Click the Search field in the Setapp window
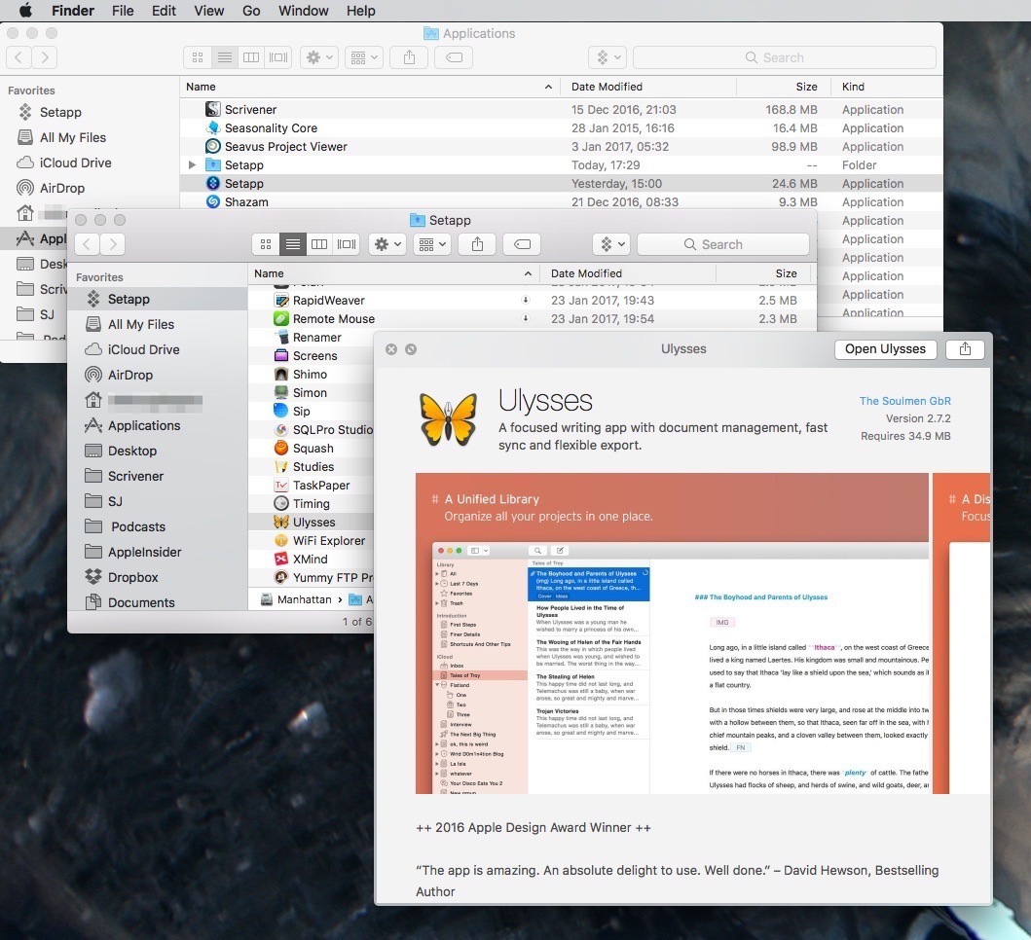Image resolution: width=1031 pixels, height=940 pixels. 723,244
